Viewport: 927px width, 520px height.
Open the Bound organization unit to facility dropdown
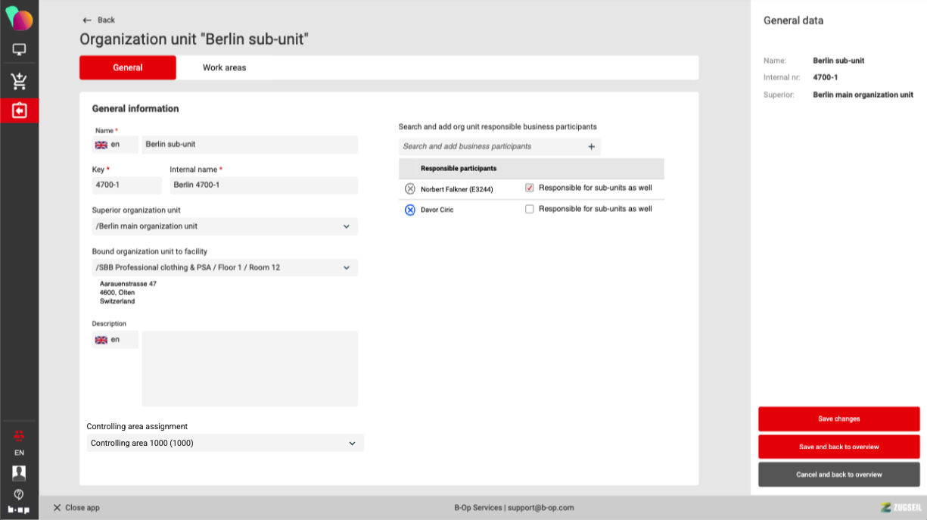(346, 267)
